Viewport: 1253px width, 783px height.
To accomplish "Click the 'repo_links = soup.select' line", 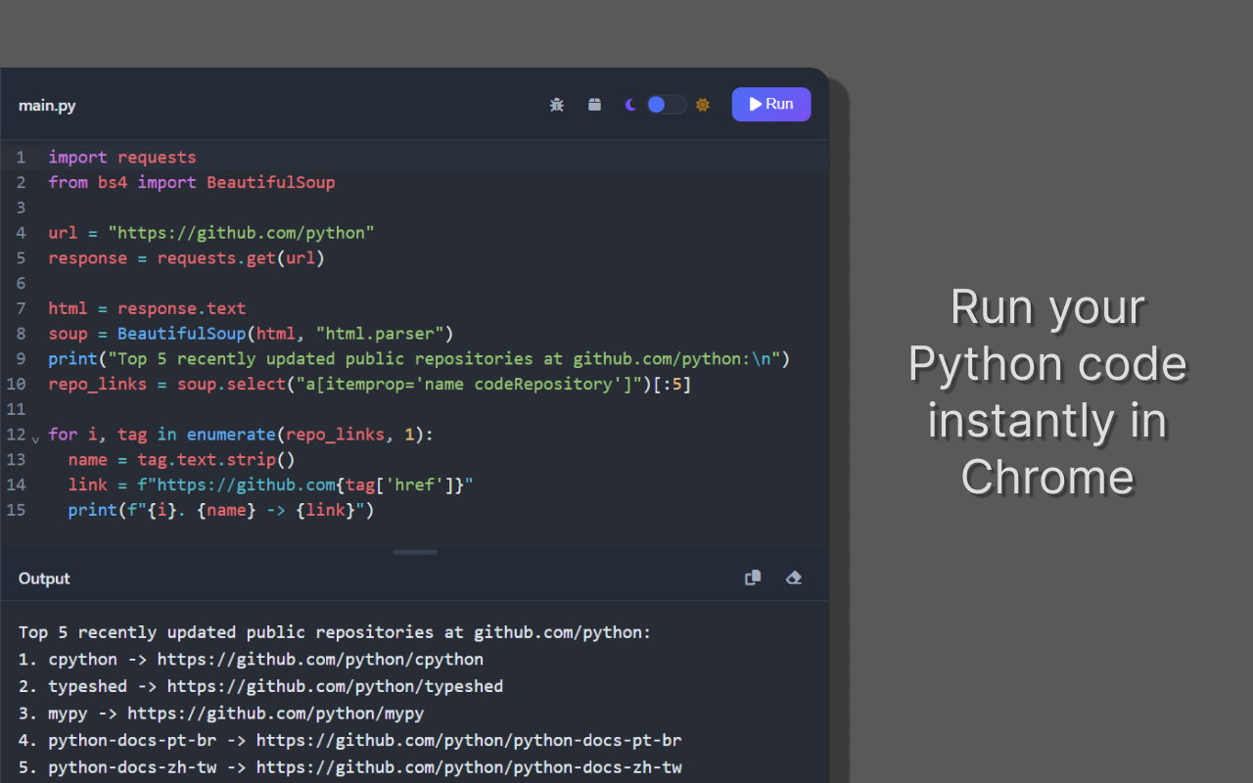I will tap(370, 384).
